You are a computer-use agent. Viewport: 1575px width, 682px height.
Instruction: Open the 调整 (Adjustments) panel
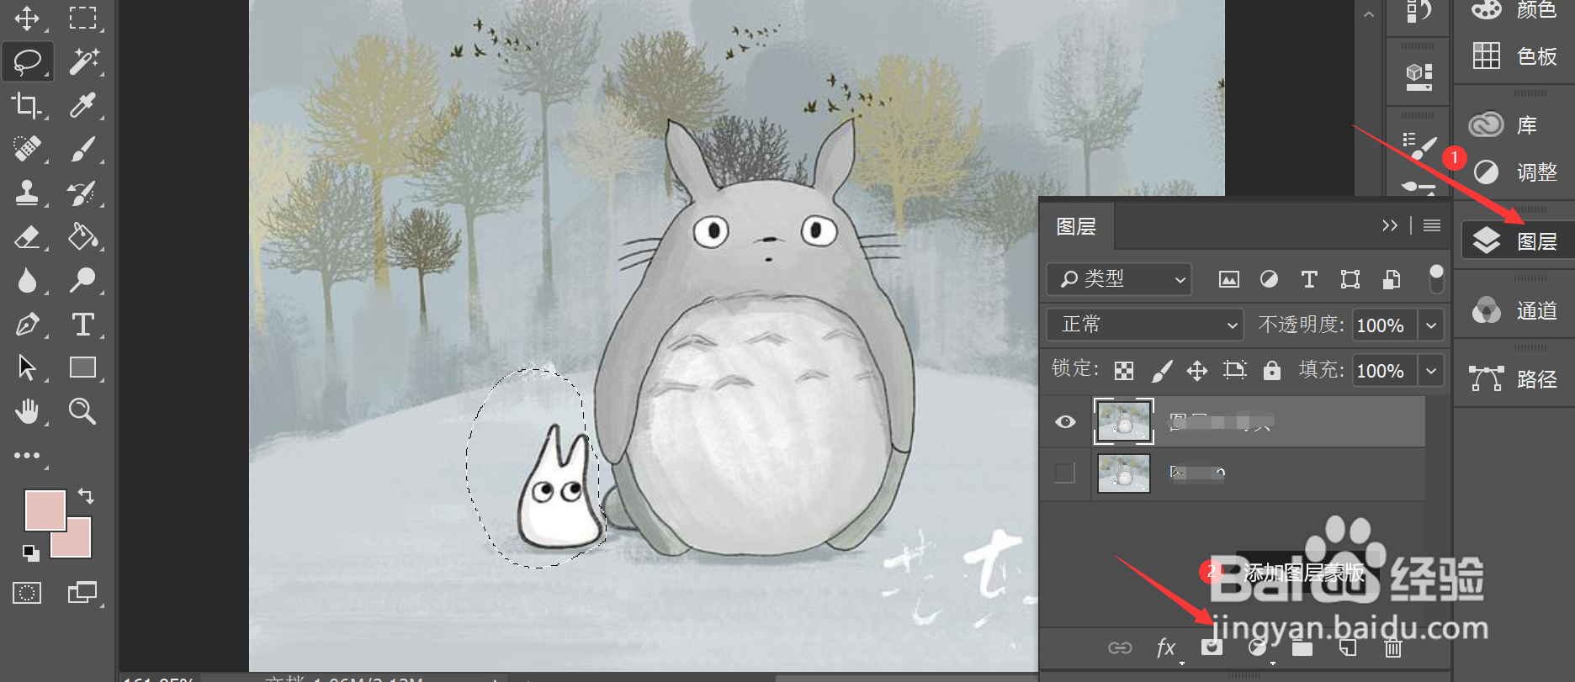point(1514,172)
